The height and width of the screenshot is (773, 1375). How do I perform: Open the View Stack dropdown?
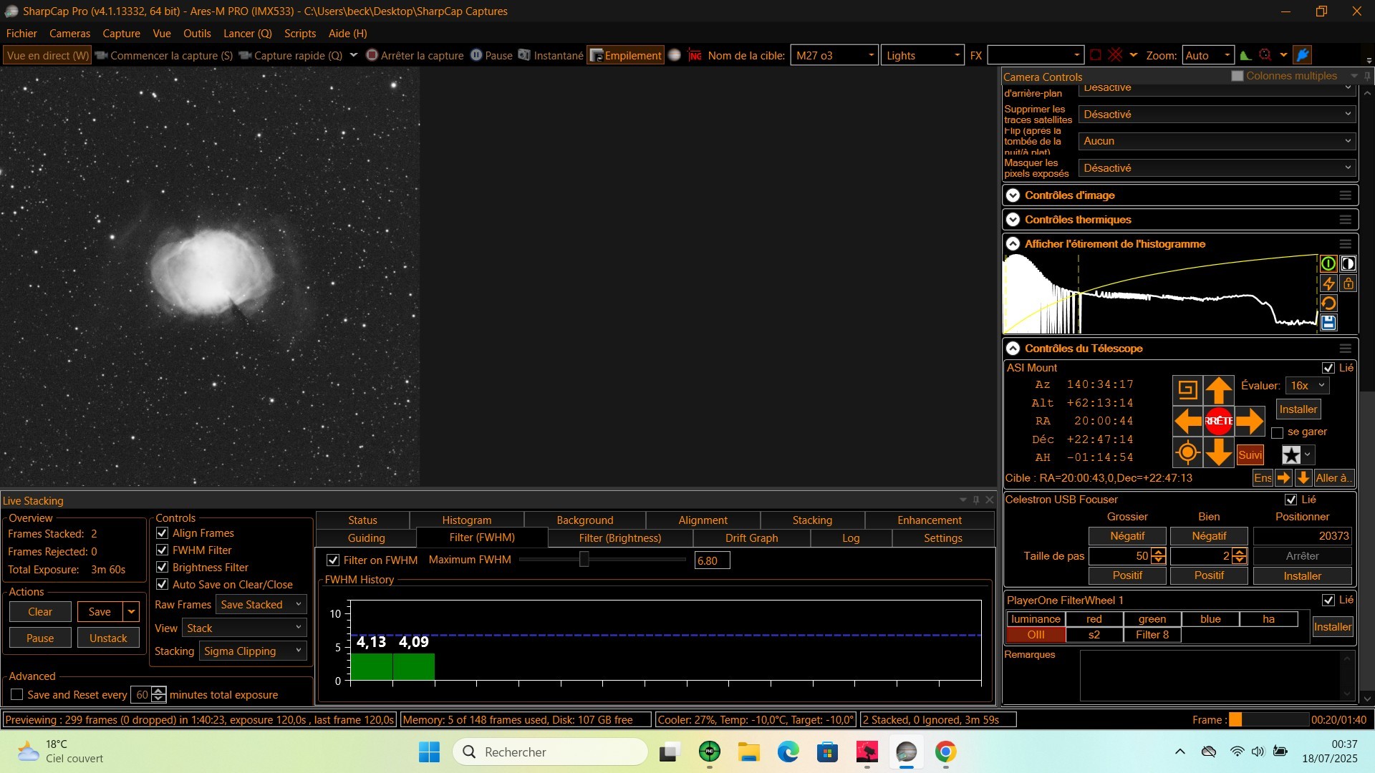[x=244, y=628]
